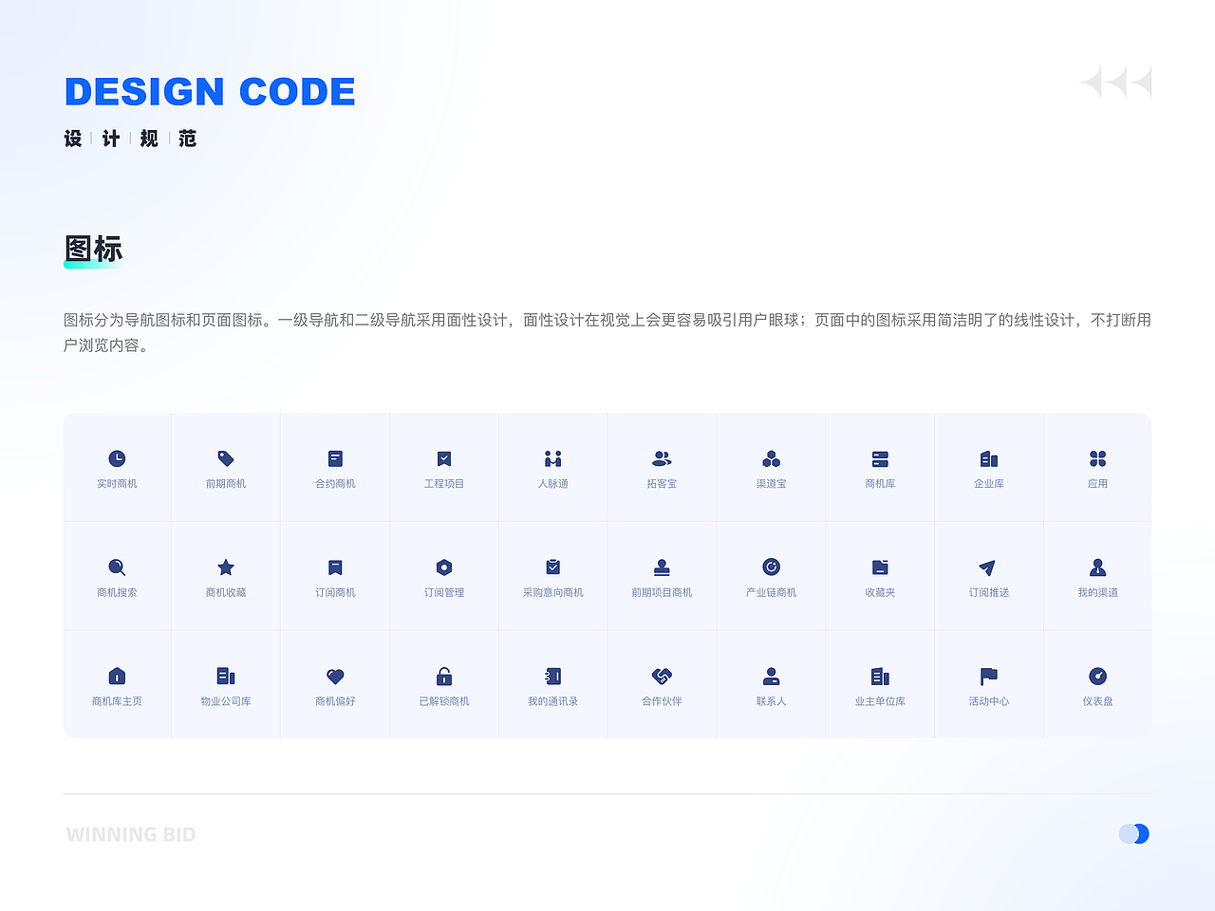Screen dimensions: 1215x911
Task: Select the 订阅推送 paper-plane icon
Action: 989,567
